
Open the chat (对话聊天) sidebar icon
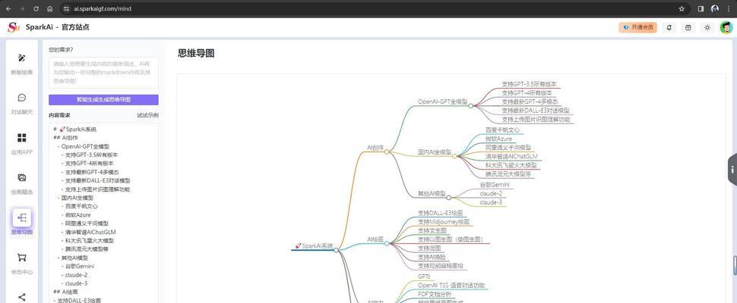pos(21,98)
